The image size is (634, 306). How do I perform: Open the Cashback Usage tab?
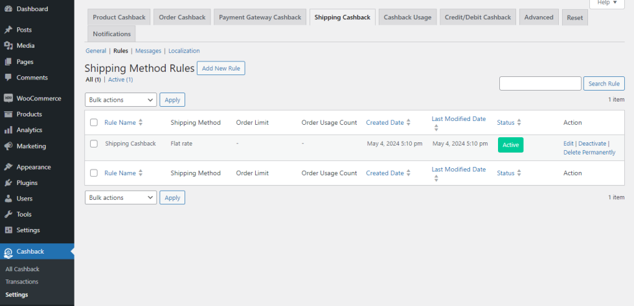click(x=407, y=17)
